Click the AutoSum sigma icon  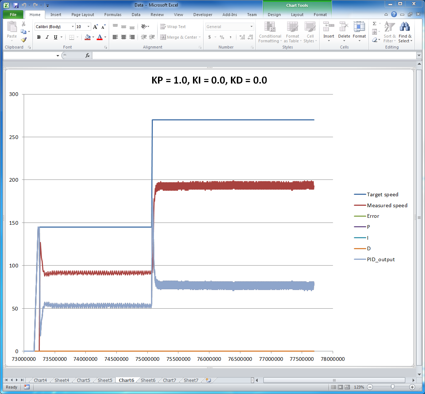[x=375, y=24]
